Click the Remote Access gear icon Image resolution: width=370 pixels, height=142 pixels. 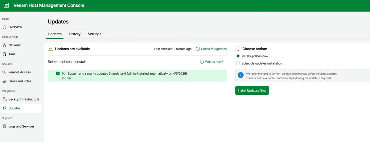pos(4,72)
